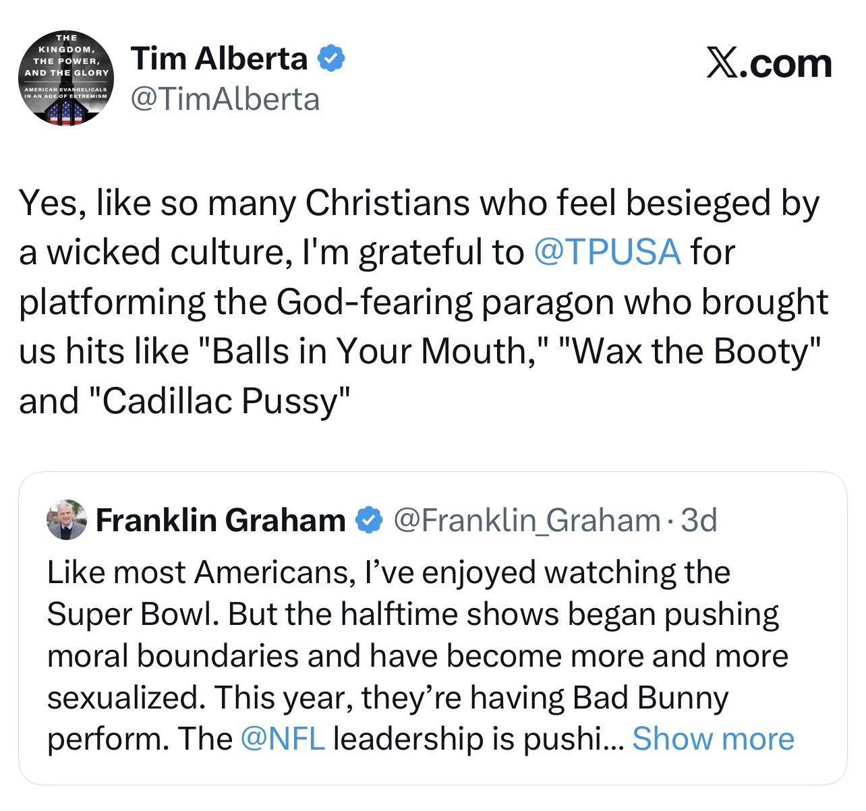Visit the @TimAlberta handle
The width and height of the screenshot is (866, 811).
(225, 100)
